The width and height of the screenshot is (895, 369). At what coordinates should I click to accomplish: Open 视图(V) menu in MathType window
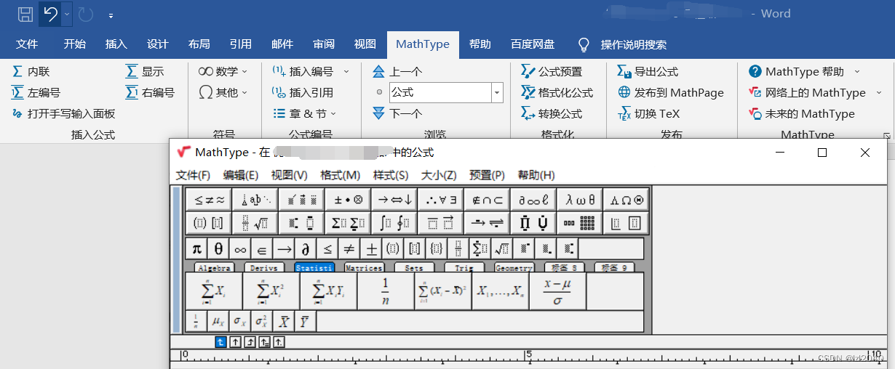(290, 175)
